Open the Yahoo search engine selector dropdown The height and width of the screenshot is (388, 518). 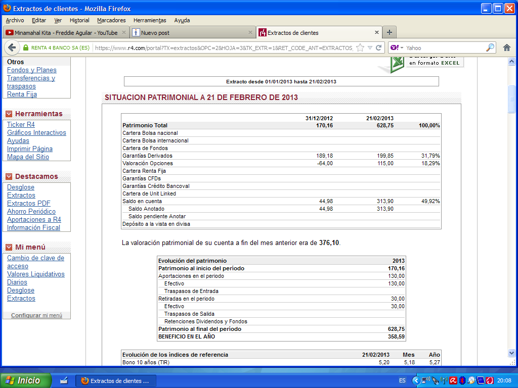tap(402, 47)
